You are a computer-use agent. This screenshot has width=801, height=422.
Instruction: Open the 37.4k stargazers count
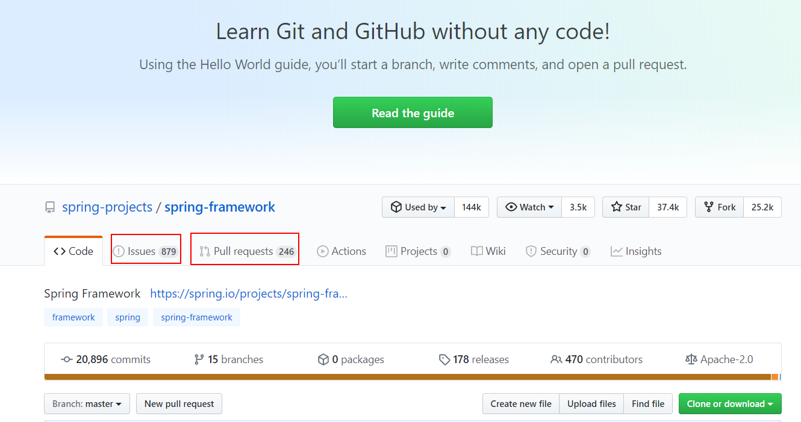click(668, 207)
